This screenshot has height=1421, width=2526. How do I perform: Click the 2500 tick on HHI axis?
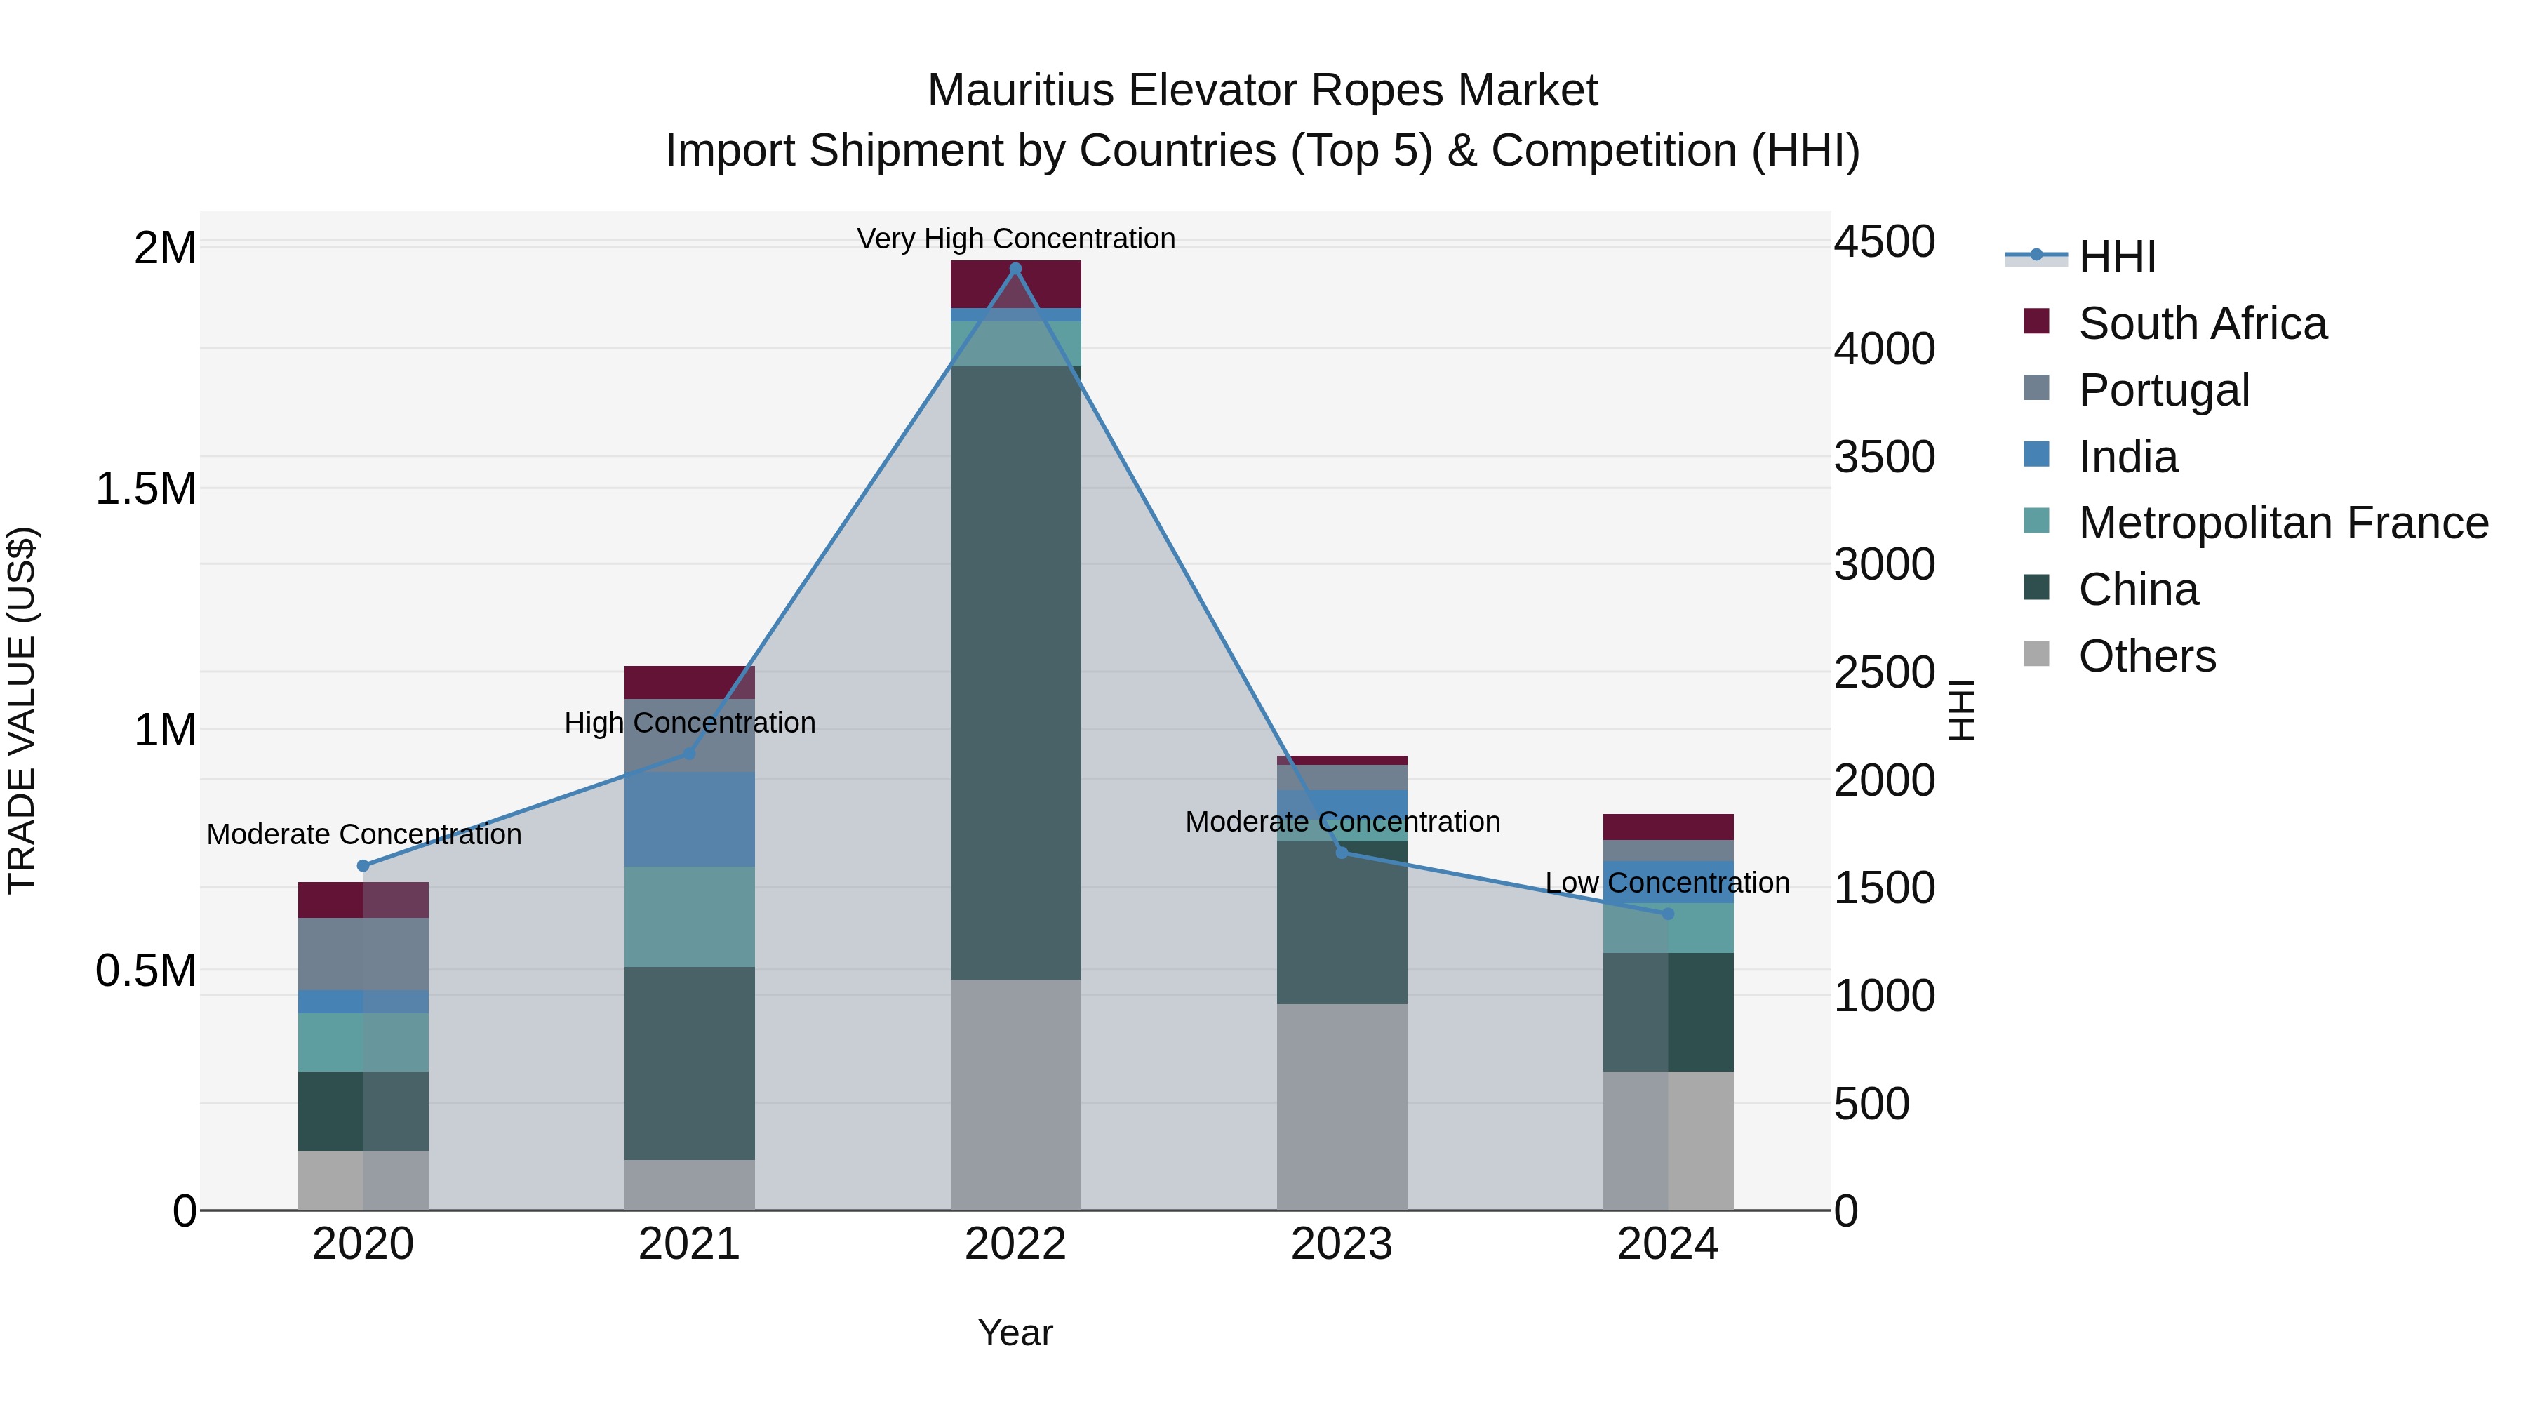click(1885, 673)
